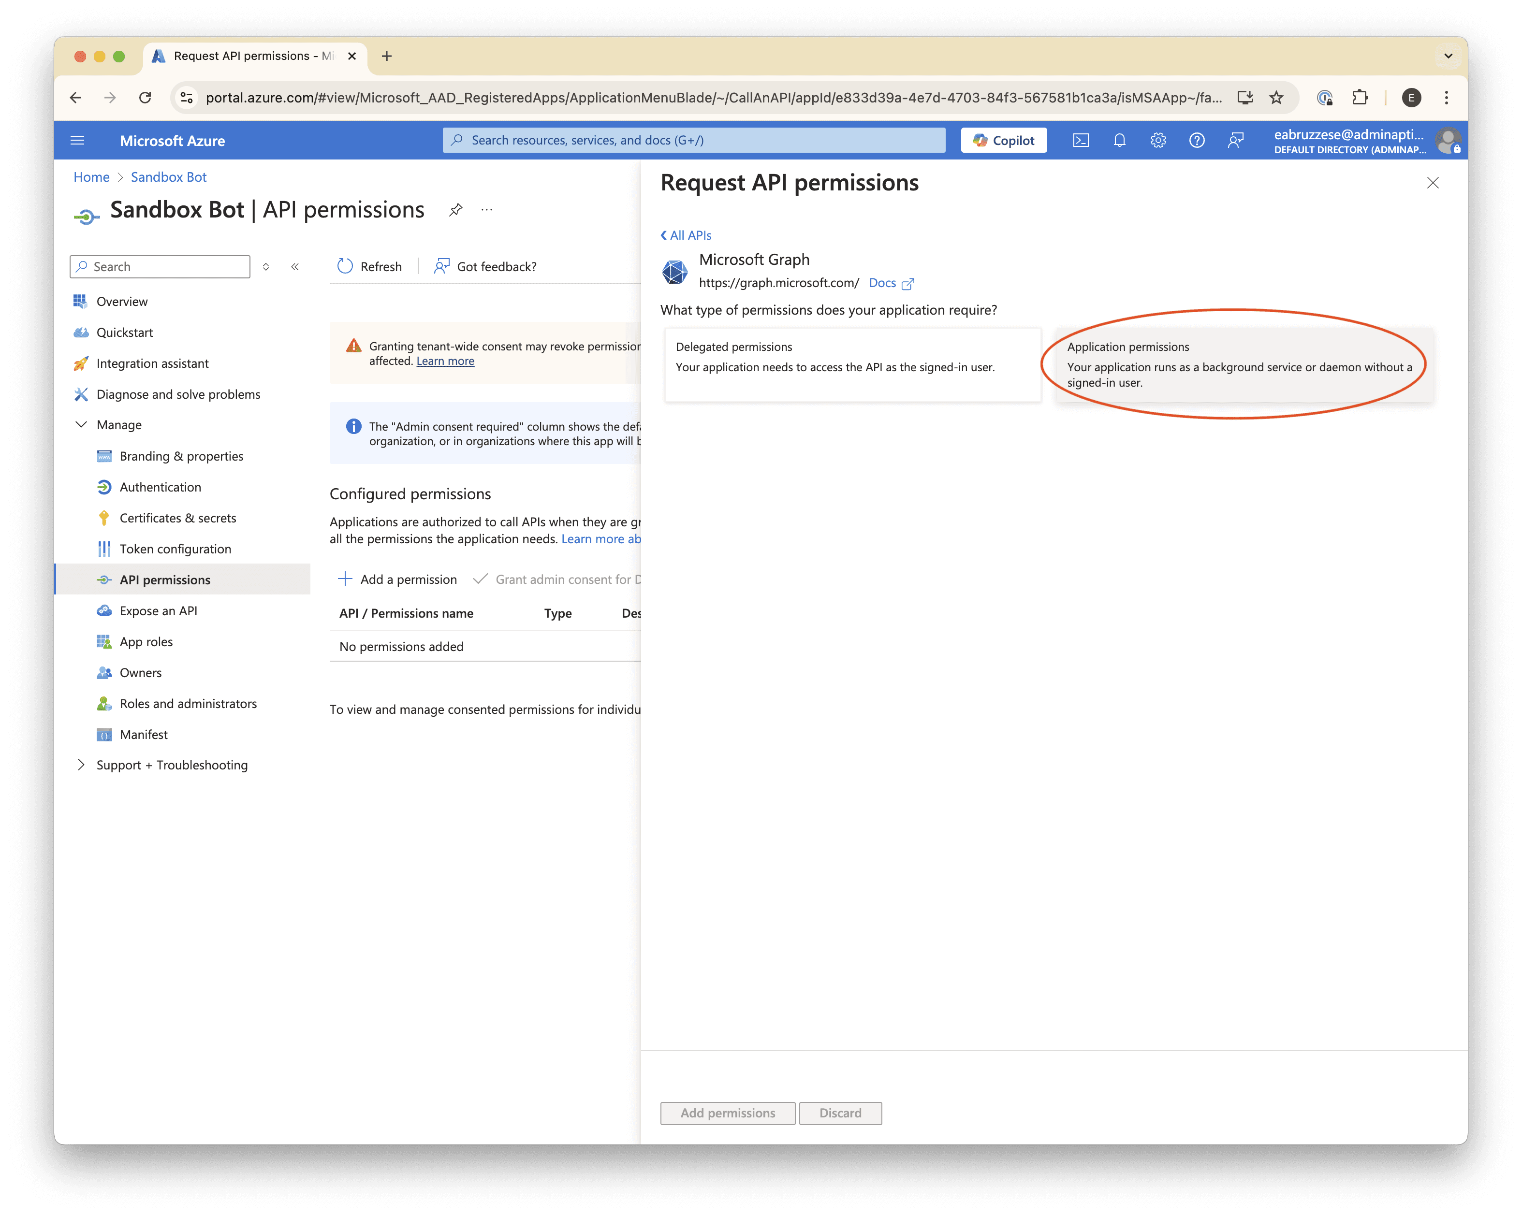1522x1216 pixels.
Task: Go to Sandbox Bot breadcrumb
Action: point(169,177)
